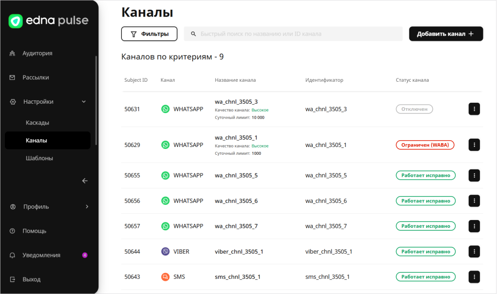499x294 pixels.
Task: Open actions menu for wa_chnl_3505_5
Action: point(474,175)
